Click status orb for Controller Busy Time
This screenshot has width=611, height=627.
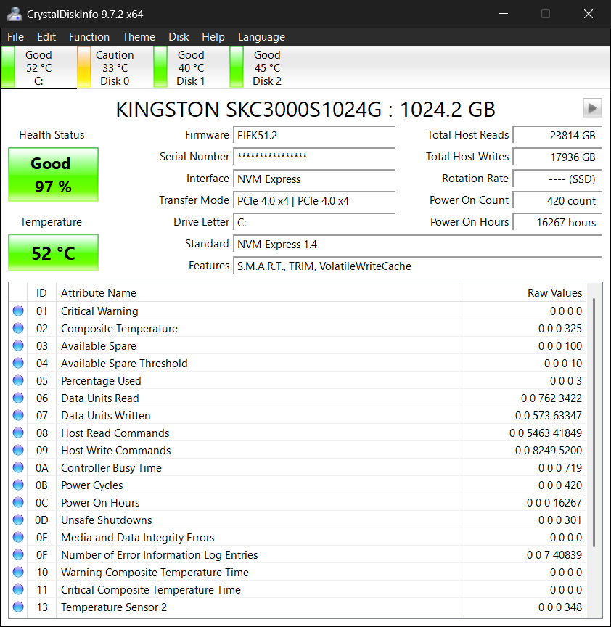(x=18, y=467)
